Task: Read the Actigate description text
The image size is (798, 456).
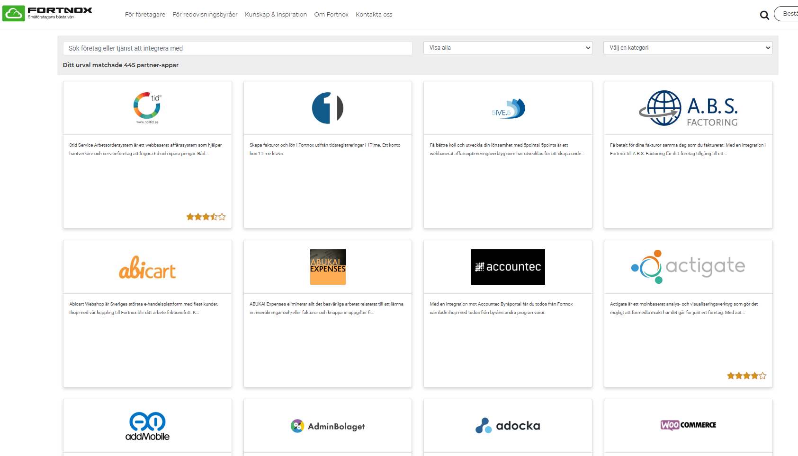Action: click(684, 308)
